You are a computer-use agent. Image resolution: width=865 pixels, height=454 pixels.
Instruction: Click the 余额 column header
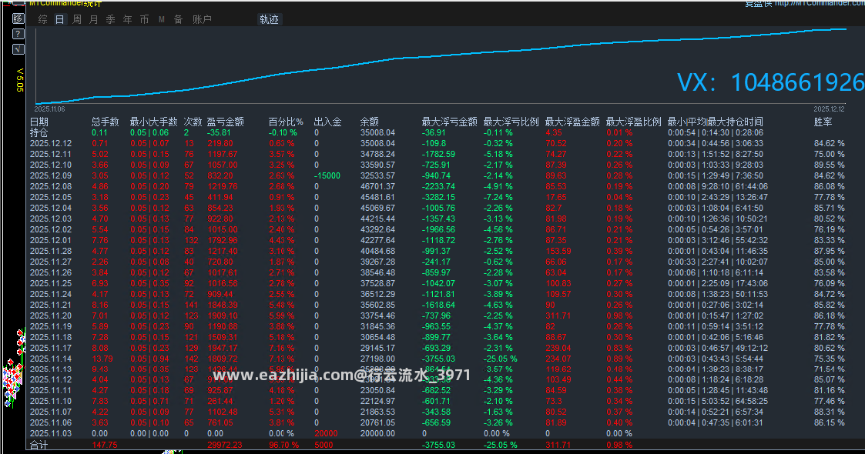click(x=370, y=122)
